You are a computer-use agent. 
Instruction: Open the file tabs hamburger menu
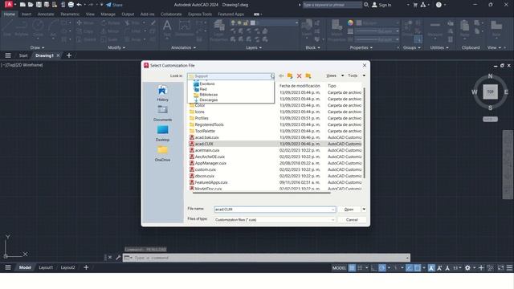pyautogui.click(x=8, y=55)
